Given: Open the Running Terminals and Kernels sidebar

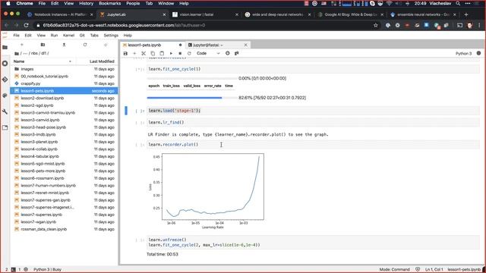Looking at the screenshot, I should tap(5, 64).
